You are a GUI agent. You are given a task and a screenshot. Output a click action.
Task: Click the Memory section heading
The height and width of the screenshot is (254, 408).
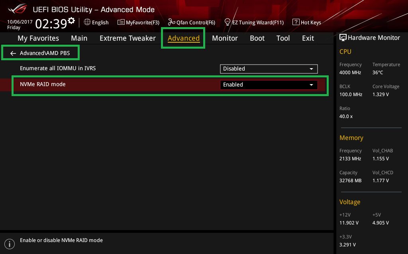[x=351, y=138]
